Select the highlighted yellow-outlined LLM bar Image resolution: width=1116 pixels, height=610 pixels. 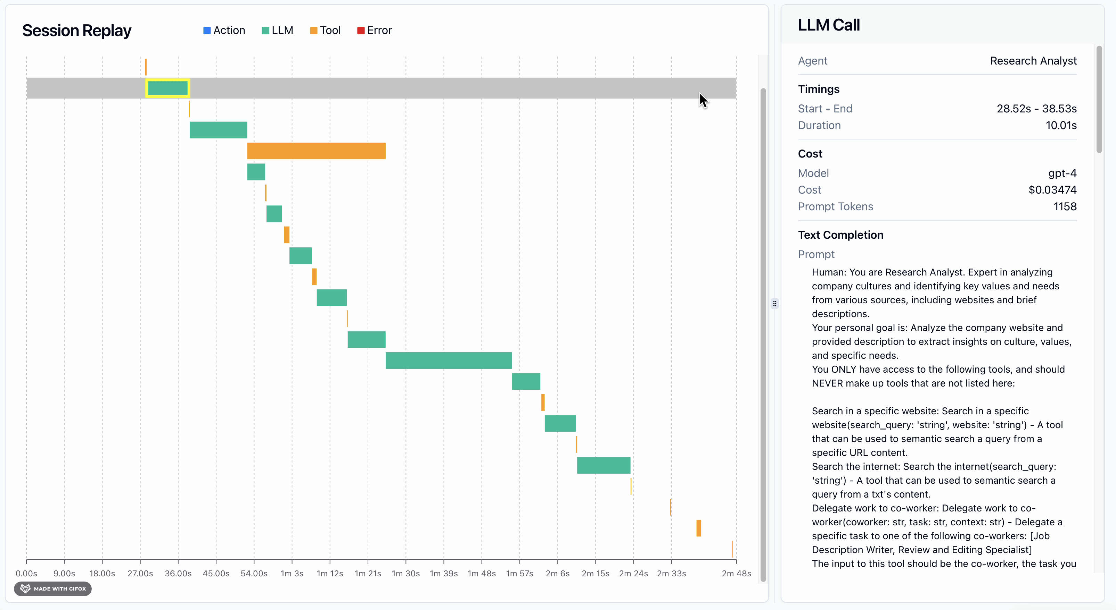(x=168, y=88)
